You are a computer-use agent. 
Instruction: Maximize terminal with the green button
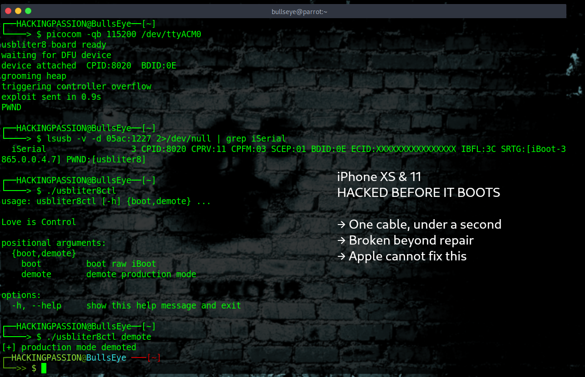click(28, 11)
